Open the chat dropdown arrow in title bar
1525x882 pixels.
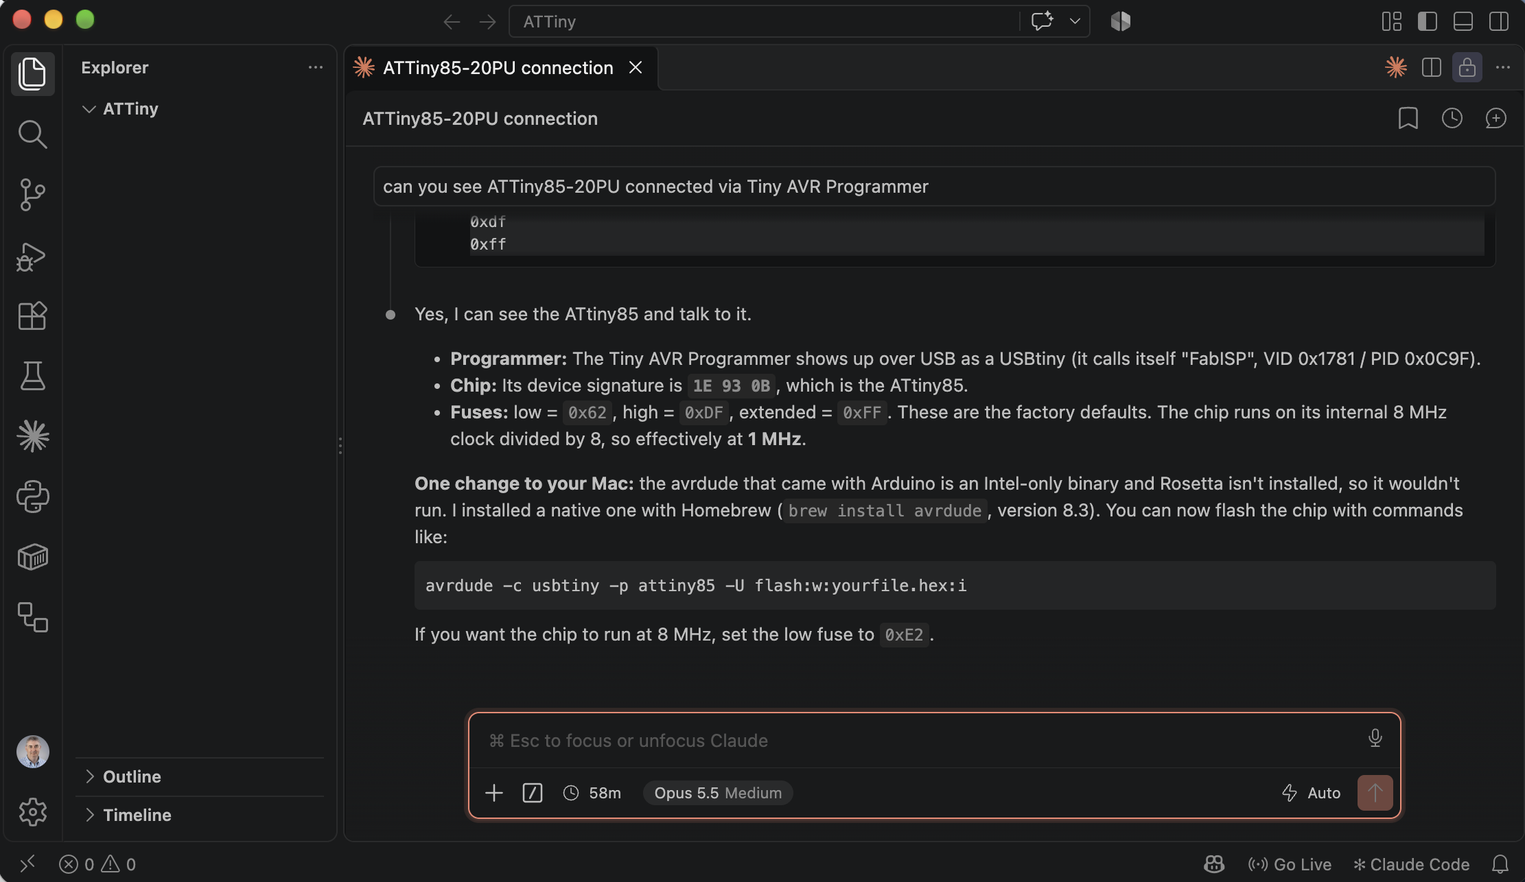(x=1075, y=21)
